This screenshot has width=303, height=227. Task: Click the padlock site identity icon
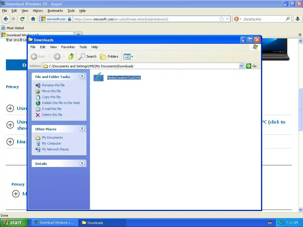(70, 19)
